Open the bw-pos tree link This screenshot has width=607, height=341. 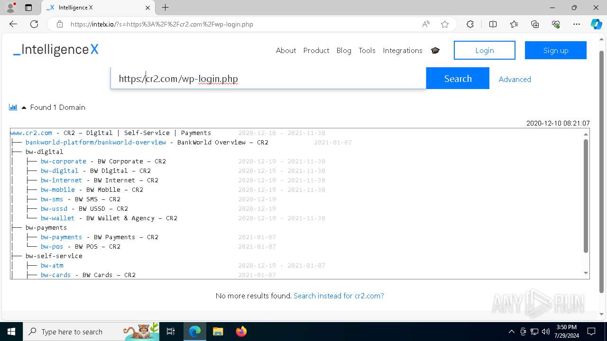pyautogui.click(x=52, y=247)
